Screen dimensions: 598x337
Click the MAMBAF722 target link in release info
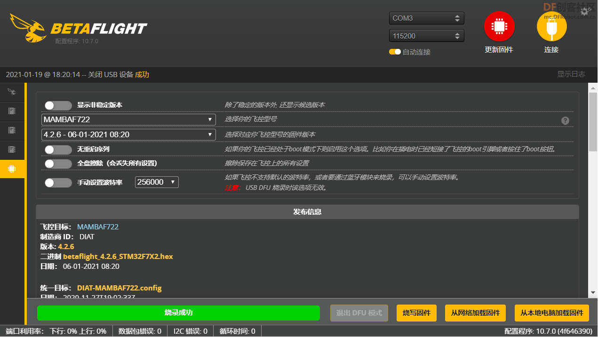click(98, 227)
